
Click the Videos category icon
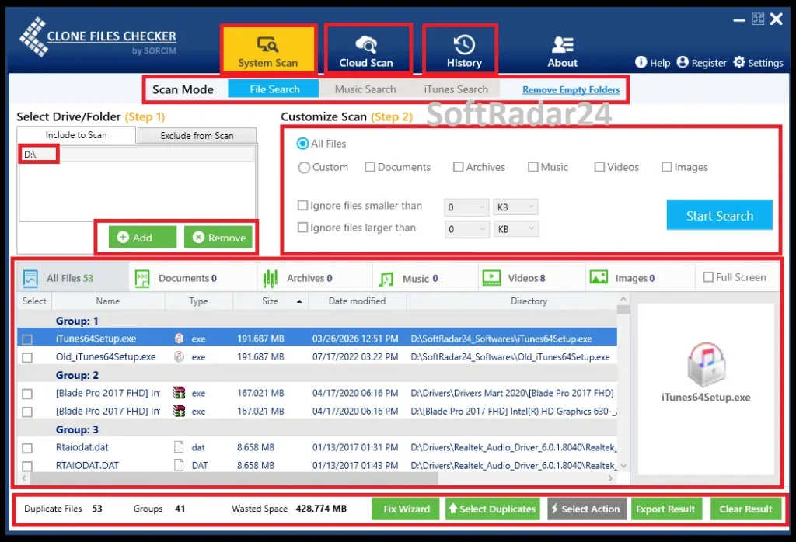coord(491,278)
